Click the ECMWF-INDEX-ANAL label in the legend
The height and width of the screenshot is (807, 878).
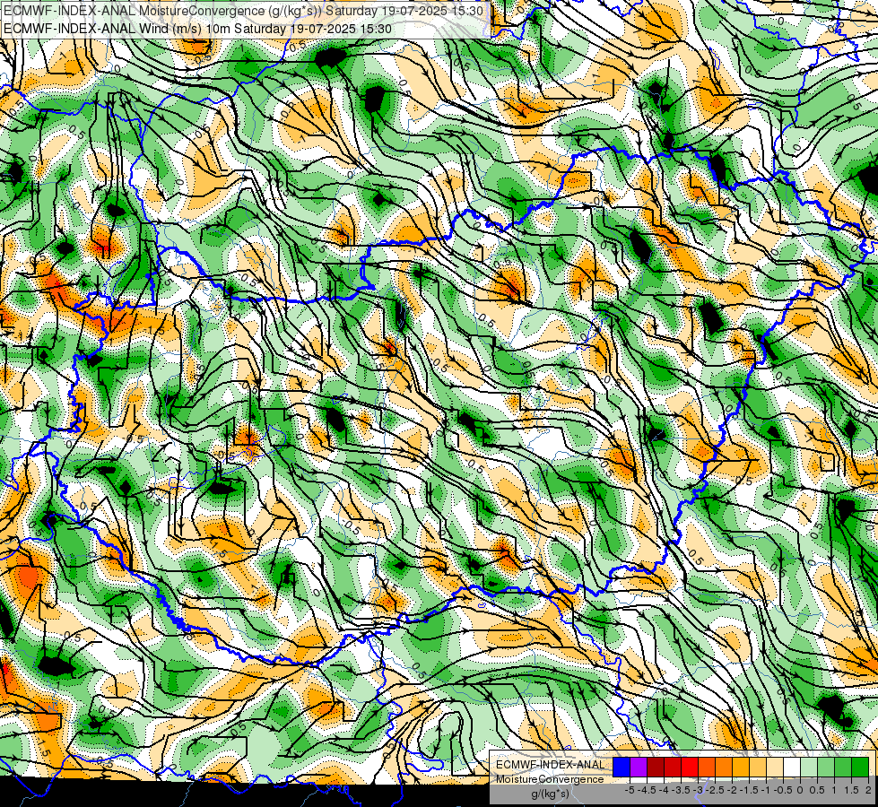point(551,765)
